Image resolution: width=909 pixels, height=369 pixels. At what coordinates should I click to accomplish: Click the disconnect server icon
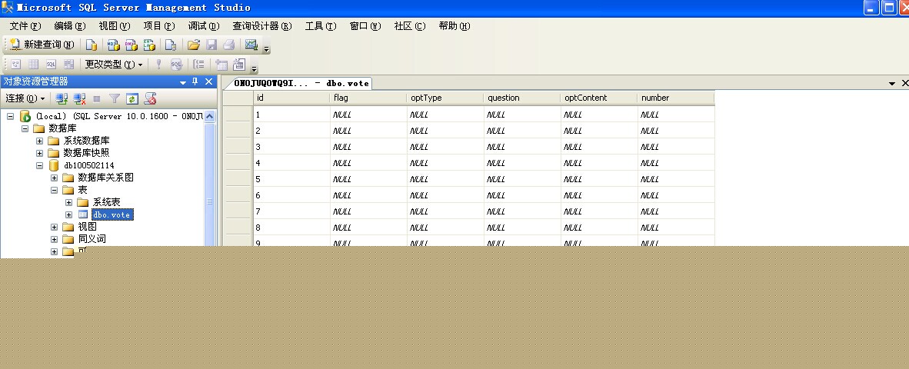(79, 98)
